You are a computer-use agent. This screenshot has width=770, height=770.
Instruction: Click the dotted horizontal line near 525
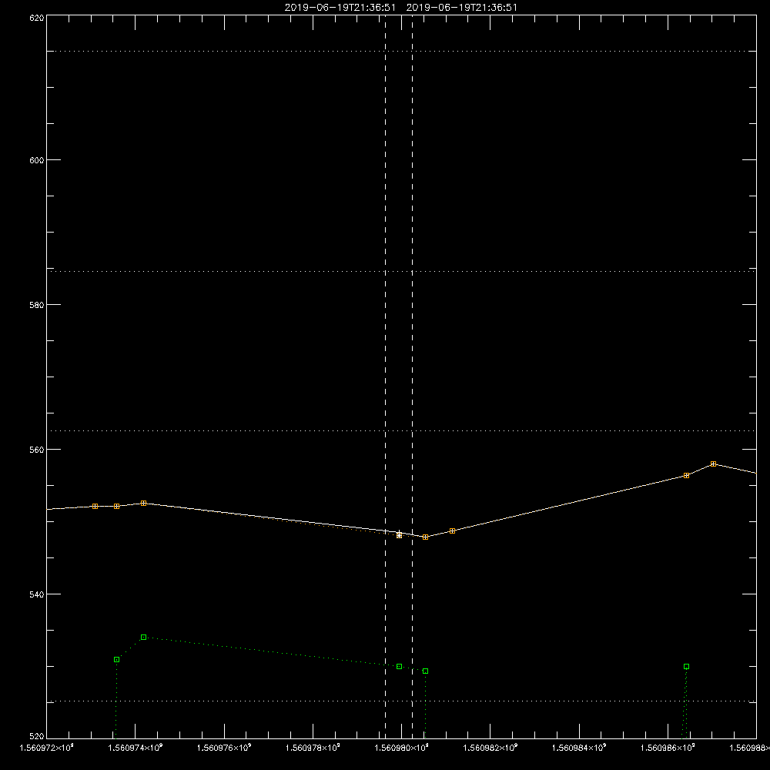[401, 701]
